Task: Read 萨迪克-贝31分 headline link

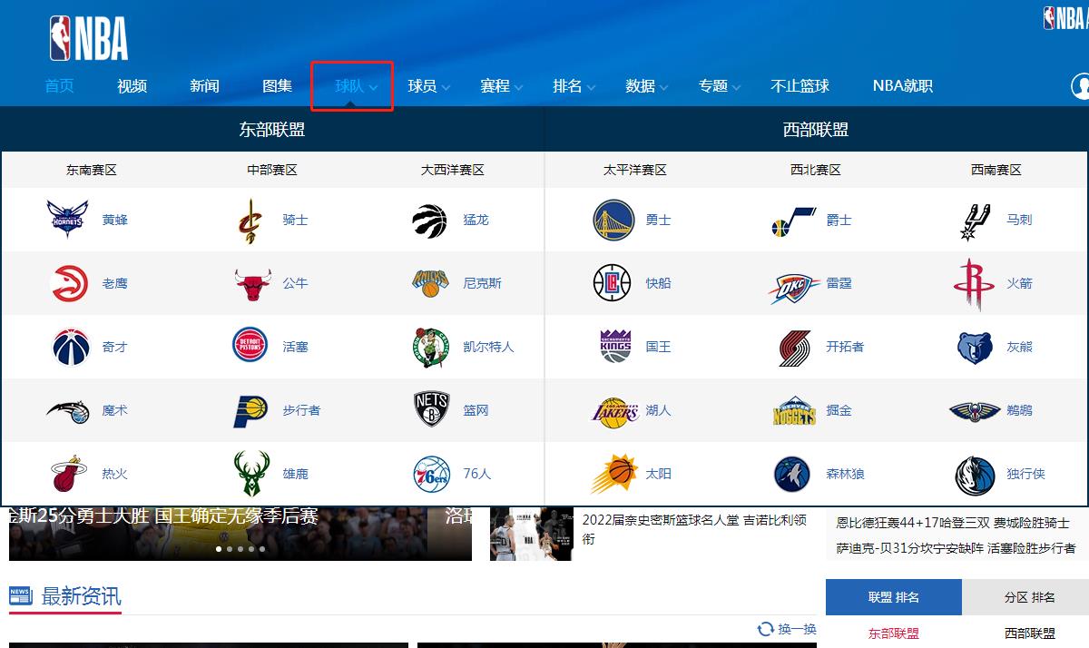Action: [957, 548]
